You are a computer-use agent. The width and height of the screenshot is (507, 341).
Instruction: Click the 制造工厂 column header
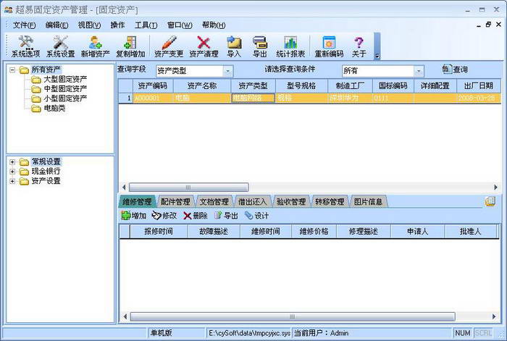(350, 85)
